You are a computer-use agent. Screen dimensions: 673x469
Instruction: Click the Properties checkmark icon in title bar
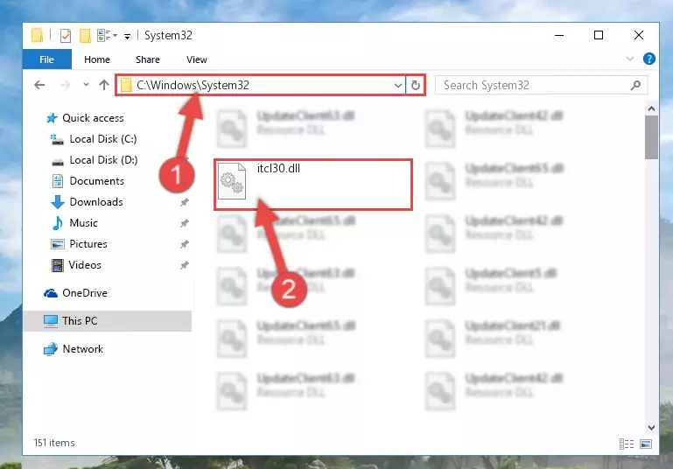pos(66,36)
